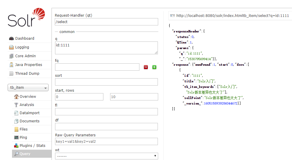
Task: Click the URL link icon beside query address
Action: pos(173,15)
